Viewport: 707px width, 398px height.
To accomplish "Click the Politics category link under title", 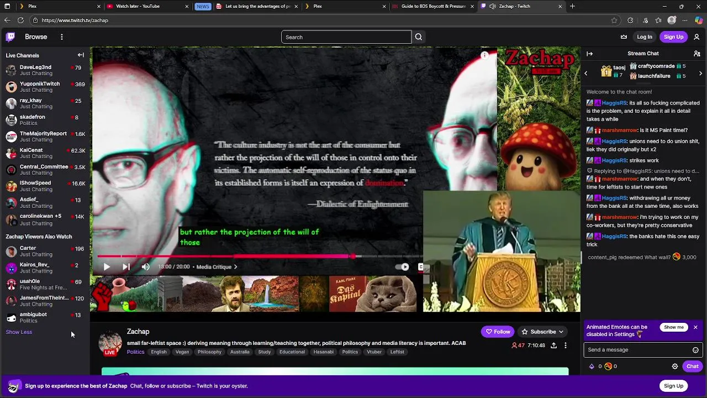I will point(135,352).
